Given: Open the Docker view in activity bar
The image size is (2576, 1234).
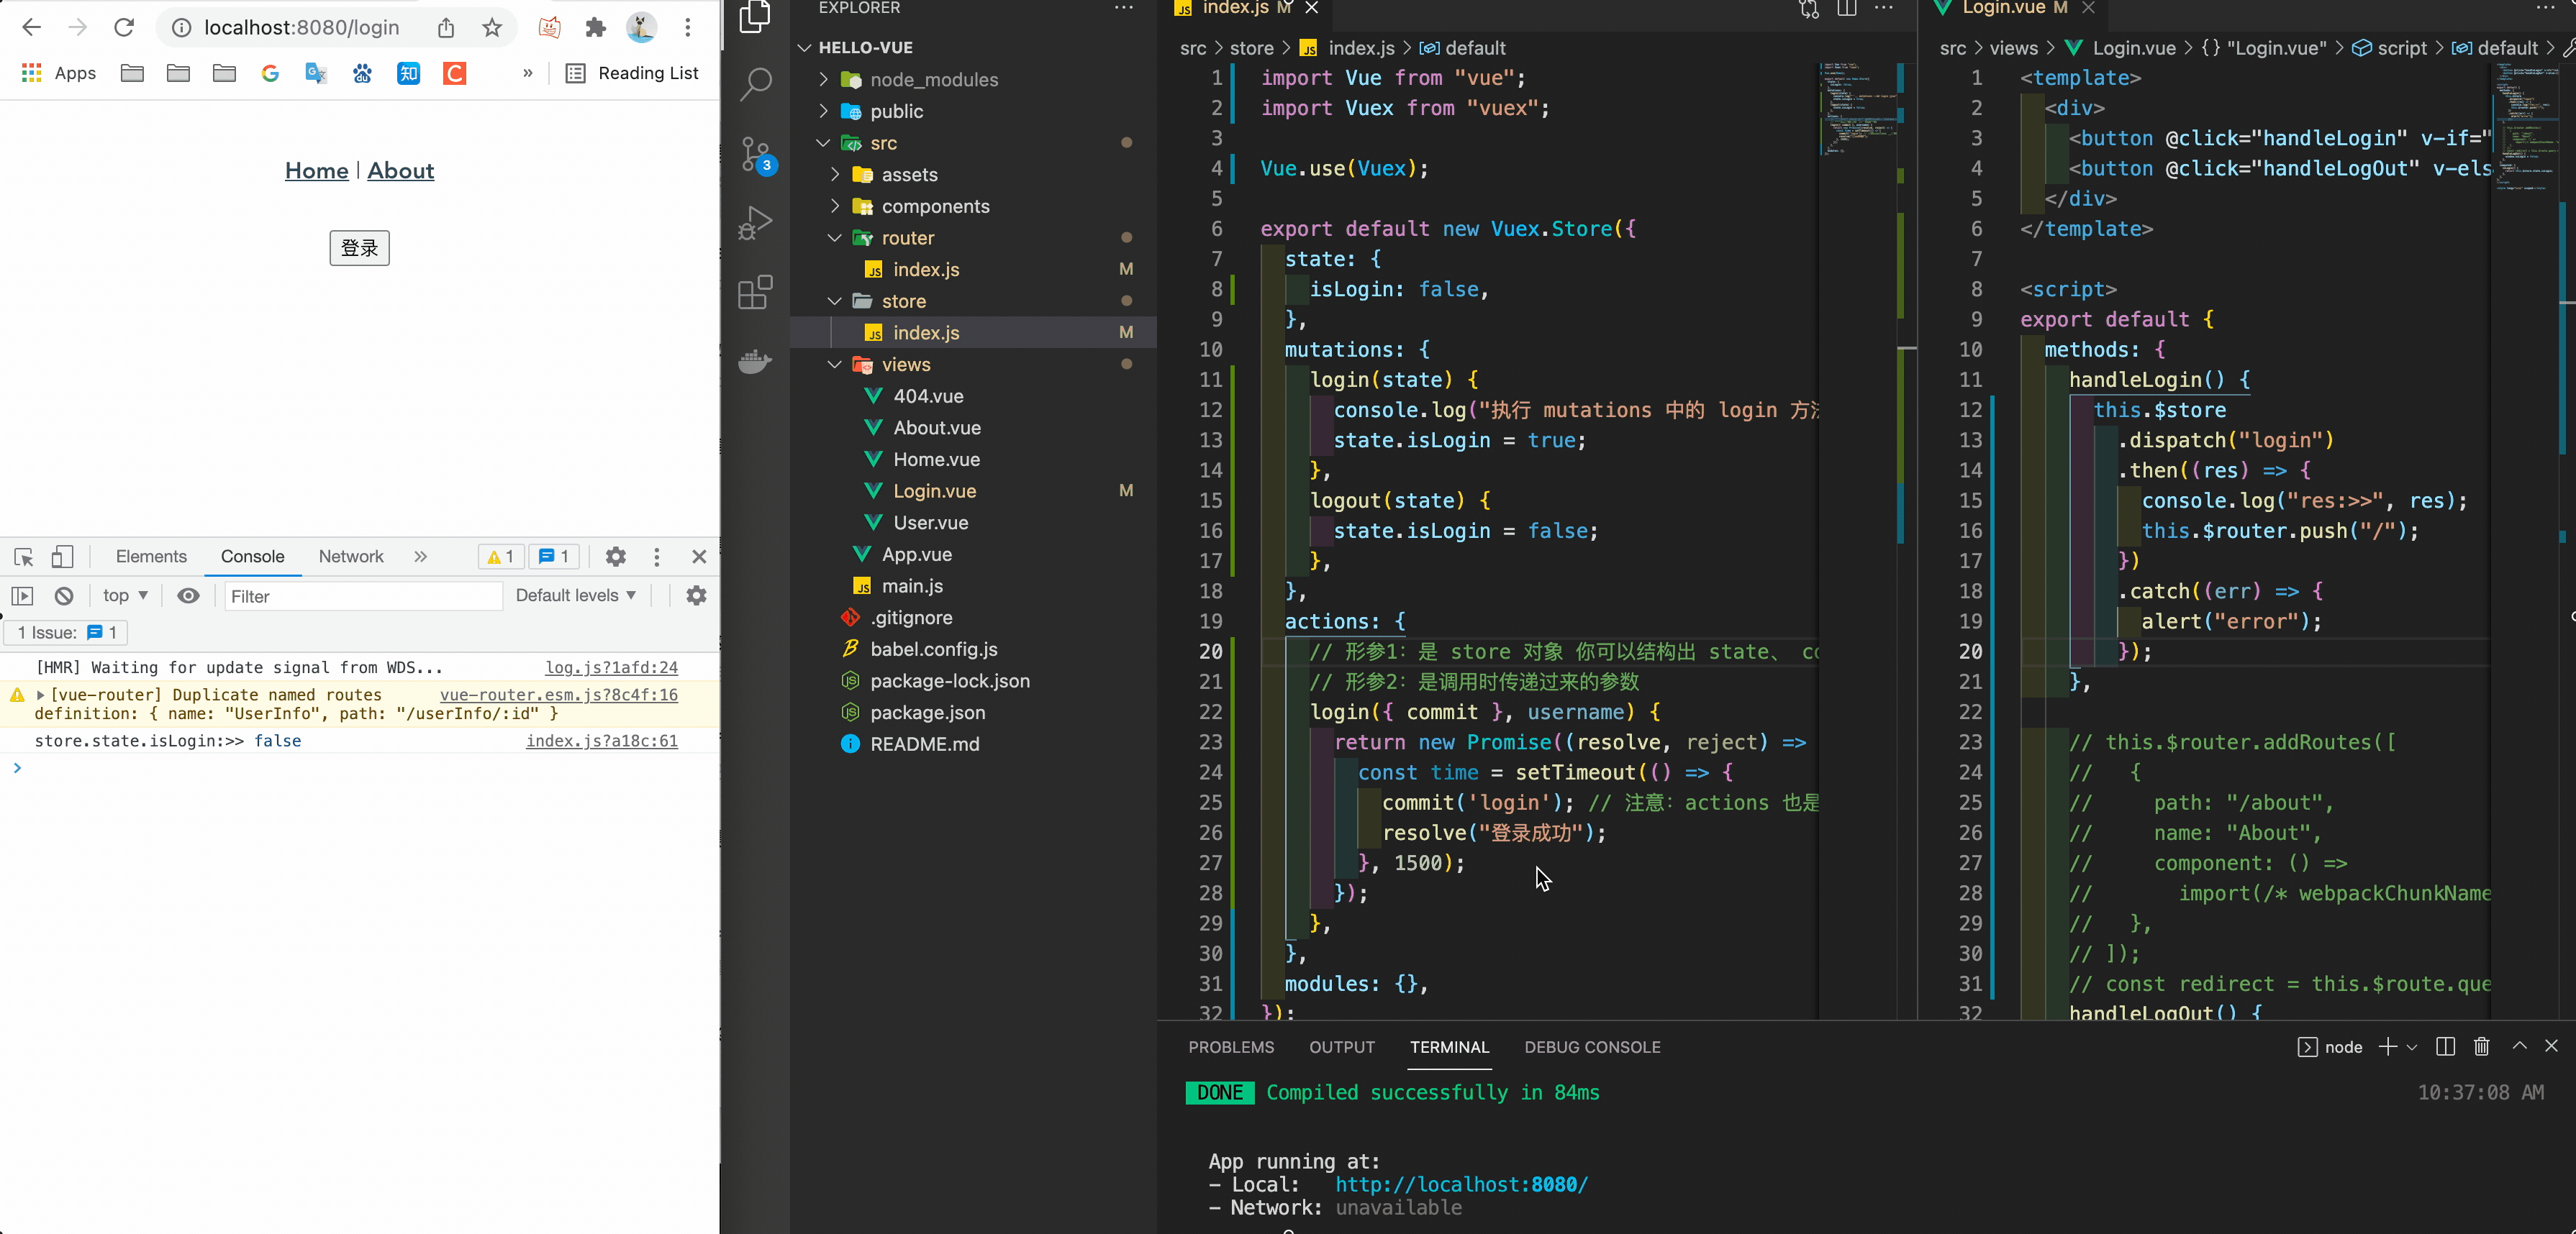Looking at the screenshot, I should tap(755, 361).
